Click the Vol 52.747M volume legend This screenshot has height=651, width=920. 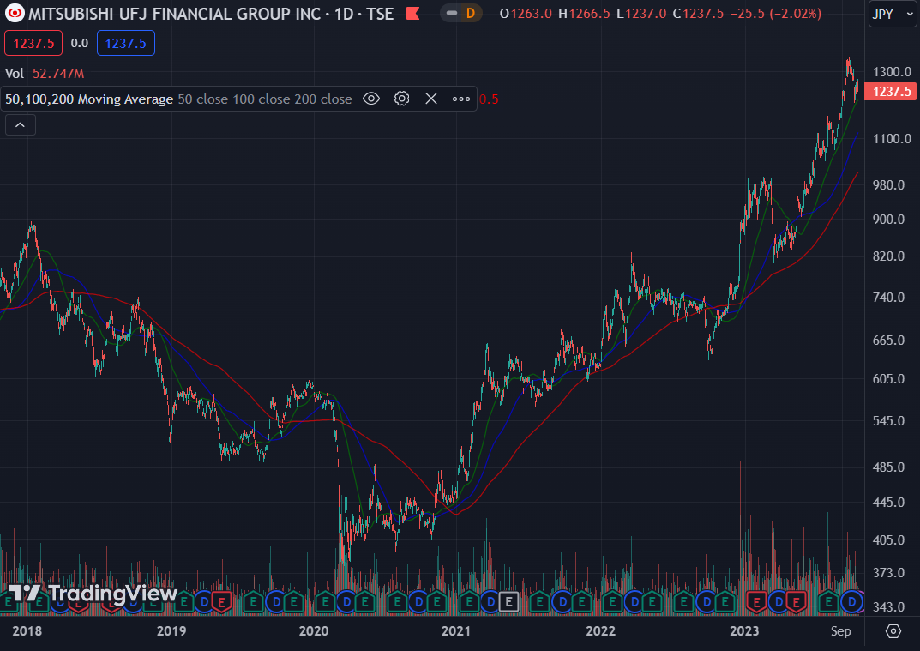pos(45,74)
